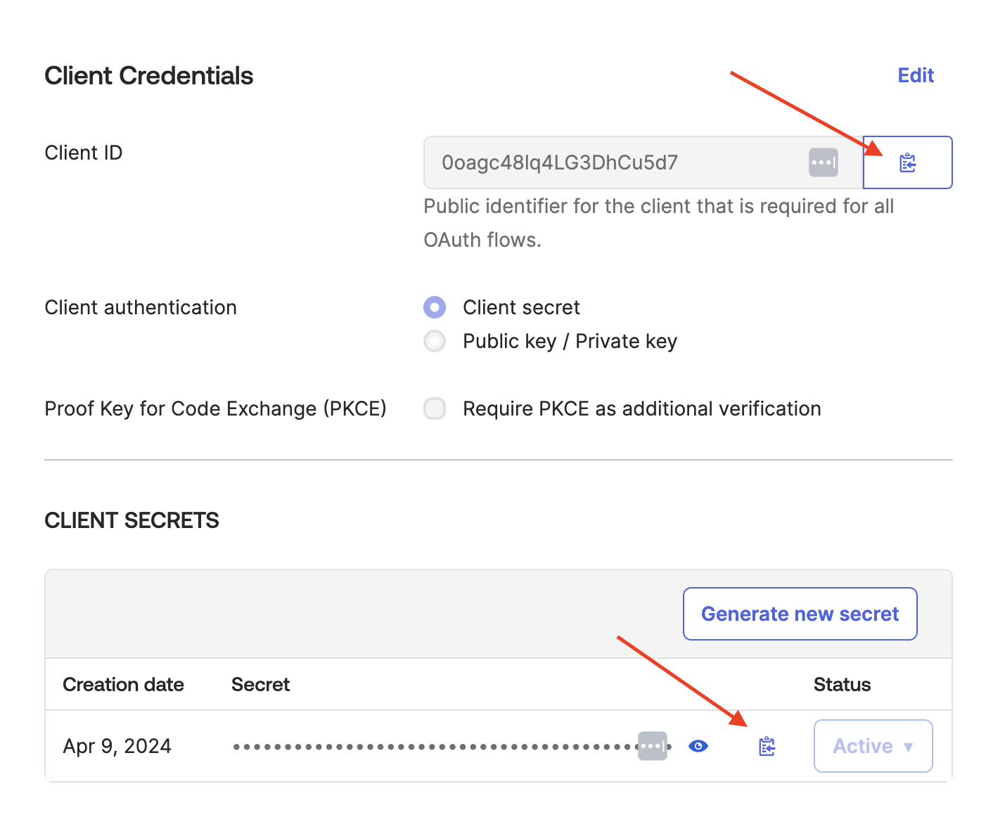Screen dimensions: 993x817
Task: Copy the client secret to clipboard
Action: 767,746
